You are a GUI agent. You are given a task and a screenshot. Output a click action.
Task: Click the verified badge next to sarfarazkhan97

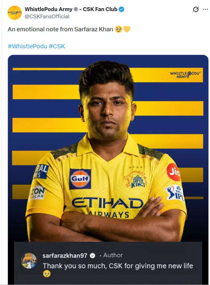93,256
